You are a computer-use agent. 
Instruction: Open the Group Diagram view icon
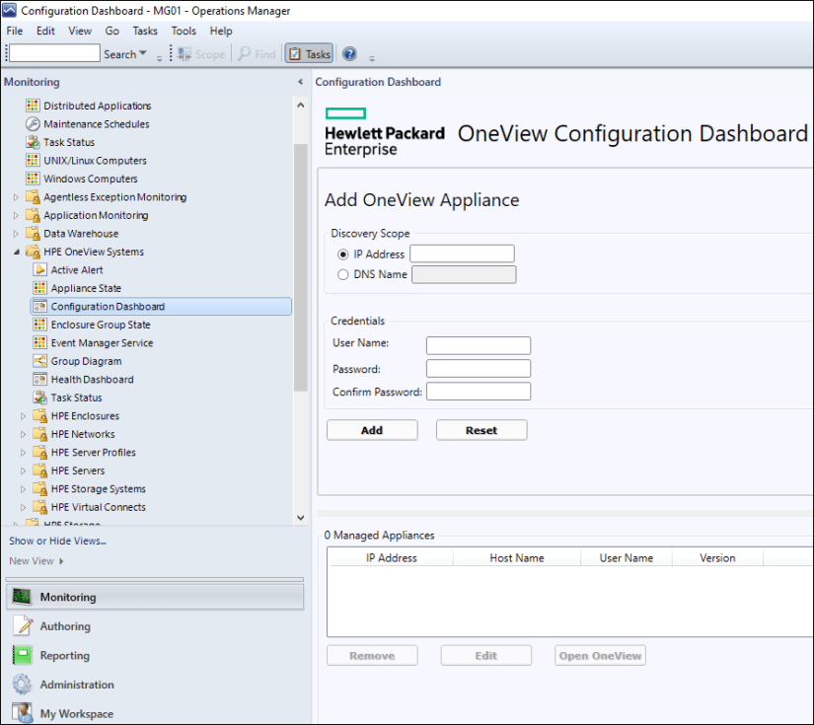40,361
